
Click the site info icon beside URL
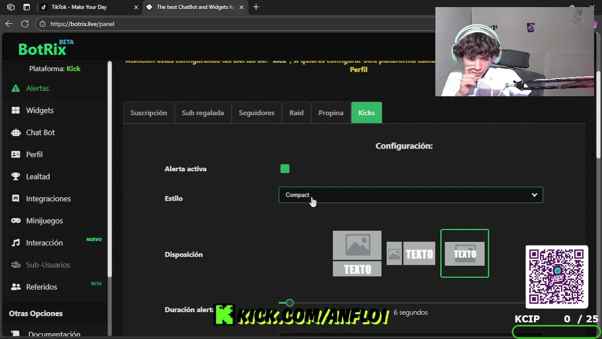pos(42,24)
